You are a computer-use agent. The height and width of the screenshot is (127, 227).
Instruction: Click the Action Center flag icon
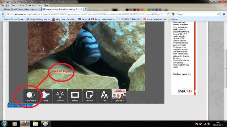197,124
